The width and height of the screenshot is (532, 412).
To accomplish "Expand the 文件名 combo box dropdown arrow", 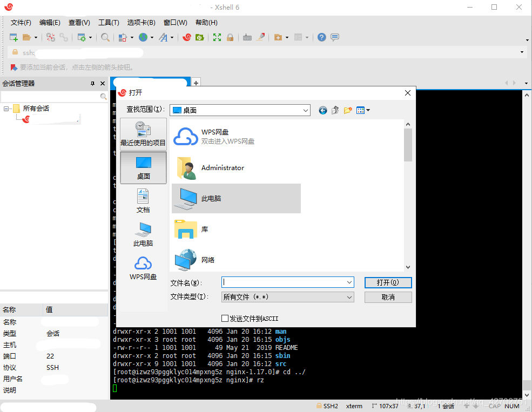I will tap(349, 282).
